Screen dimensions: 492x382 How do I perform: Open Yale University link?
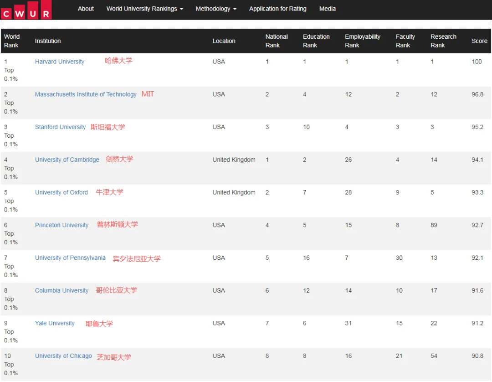[55, 323]
